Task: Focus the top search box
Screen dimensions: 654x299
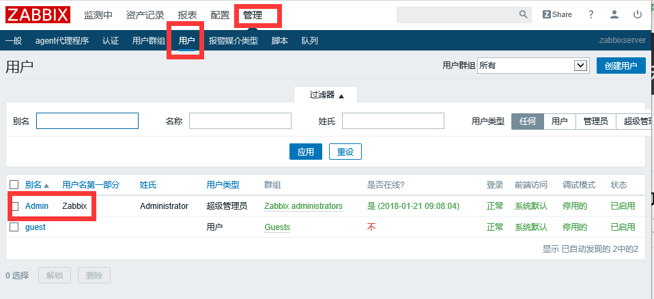Action: 457,14
